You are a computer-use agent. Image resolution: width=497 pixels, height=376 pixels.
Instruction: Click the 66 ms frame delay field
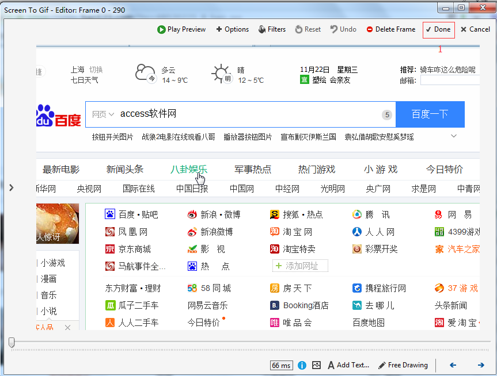pyautogui.click(x=281, y=365)
